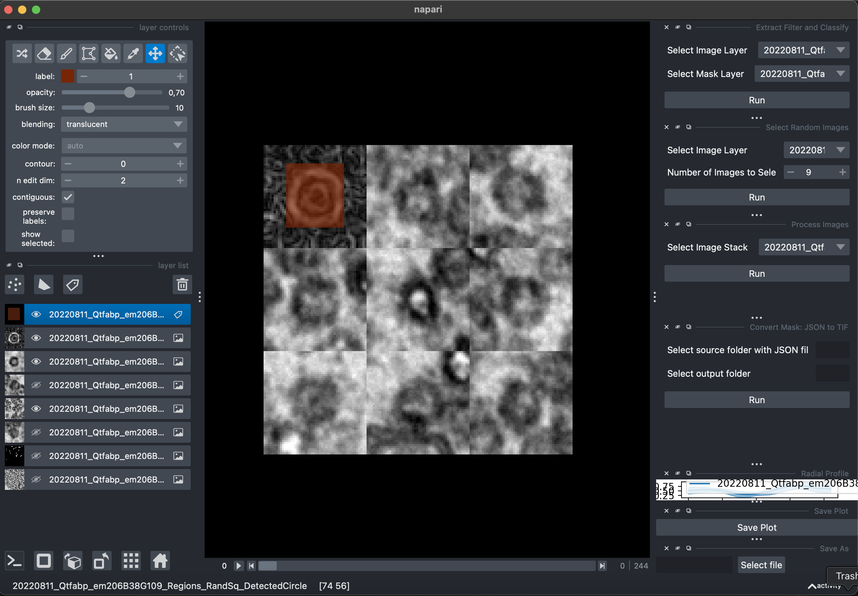Toggle visibility of the second layer
858x596 pixels.
[36, 338]
